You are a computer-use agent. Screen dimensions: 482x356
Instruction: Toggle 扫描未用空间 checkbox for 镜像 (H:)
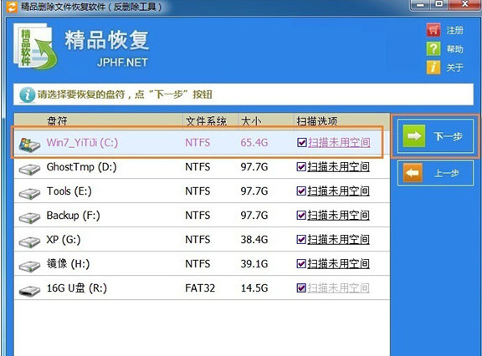point(301,263)
